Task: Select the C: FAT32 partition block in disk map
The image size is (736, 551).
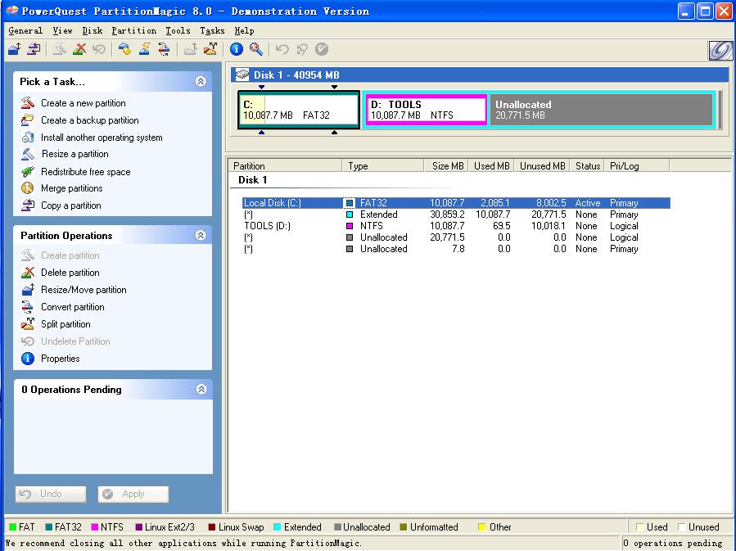Action: (x=299, y=110)
